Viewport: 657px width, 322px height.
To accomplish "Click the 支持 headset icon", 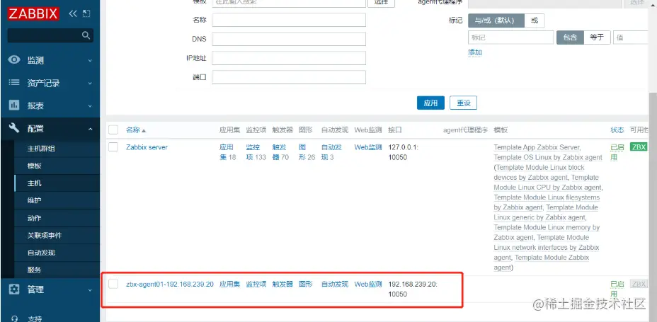I will [x=14, y=318].
